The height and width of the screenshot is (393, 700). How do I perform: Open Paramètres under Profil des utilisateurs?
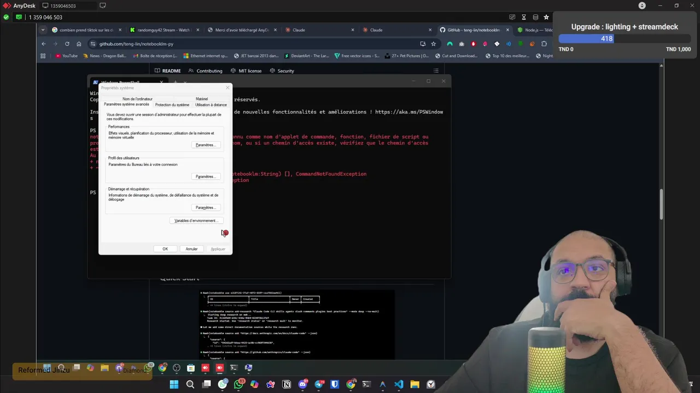tap(205, 176)
